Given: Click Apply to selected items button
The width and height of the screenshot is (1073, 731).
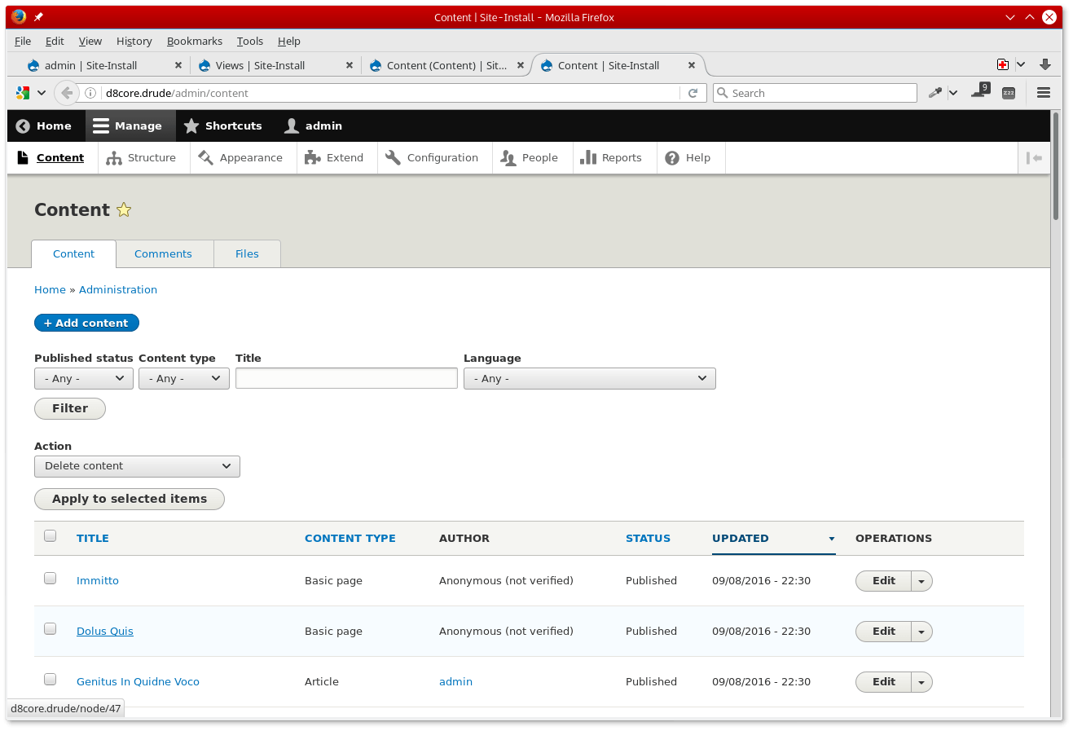Looking at the screenshot, I should tap(130, 499).
